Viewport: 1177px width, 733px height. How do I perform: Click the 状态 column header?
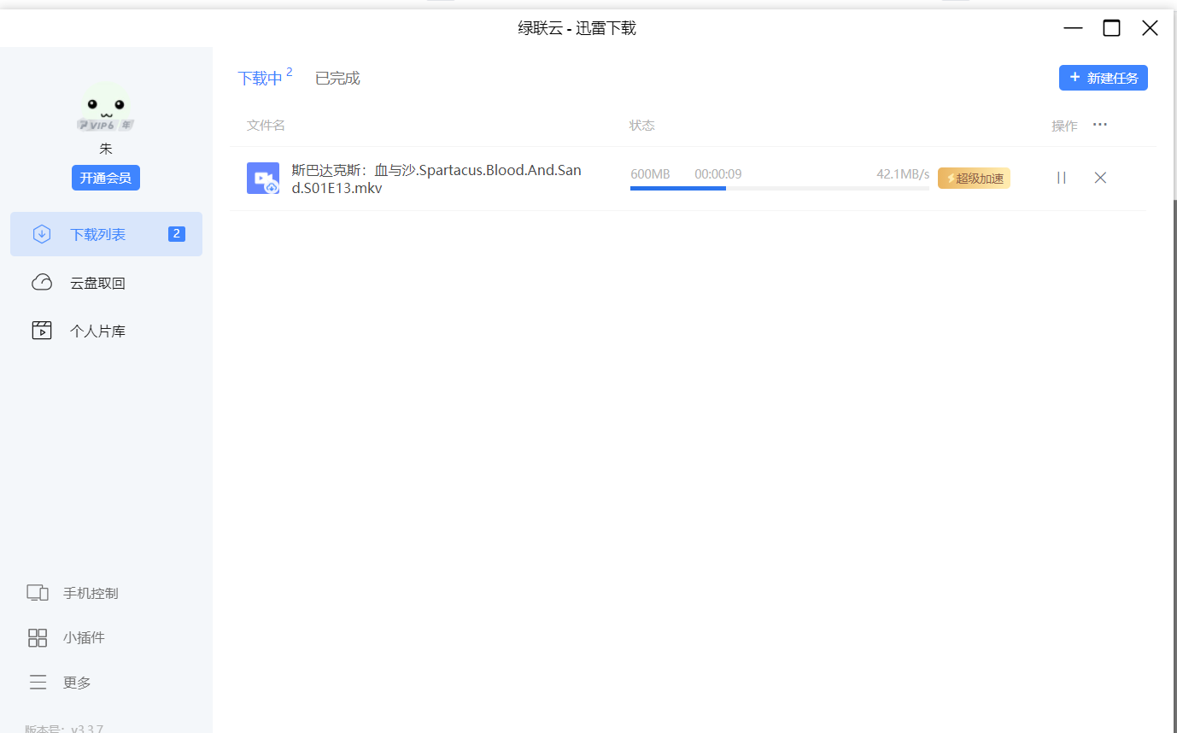coord(641,126)
